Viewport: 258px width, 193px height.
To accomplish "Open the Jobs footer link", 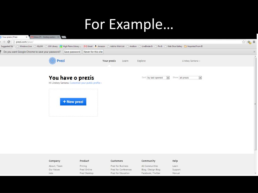I will coord(51,173).
